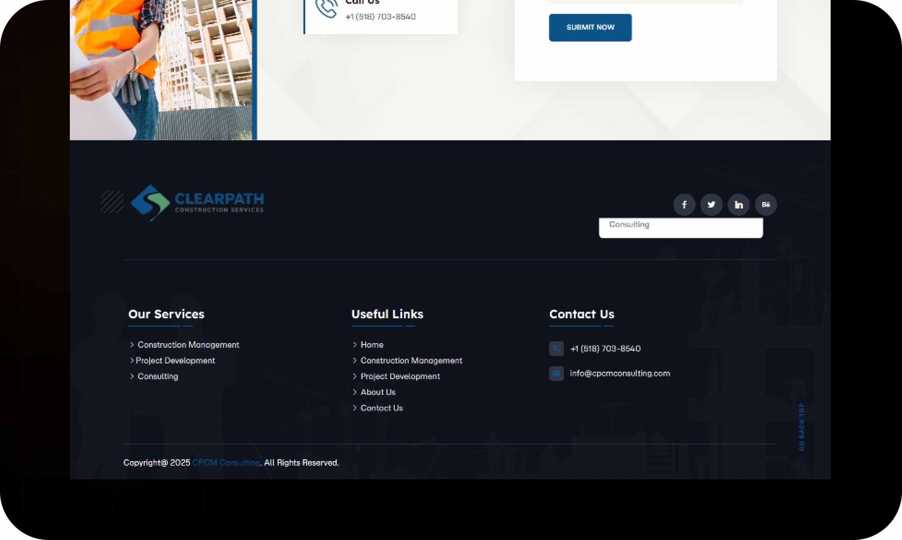Click the phone icon beside +1 (518) 703-8540 in footer
902x540 pixels.
point(556,349)
